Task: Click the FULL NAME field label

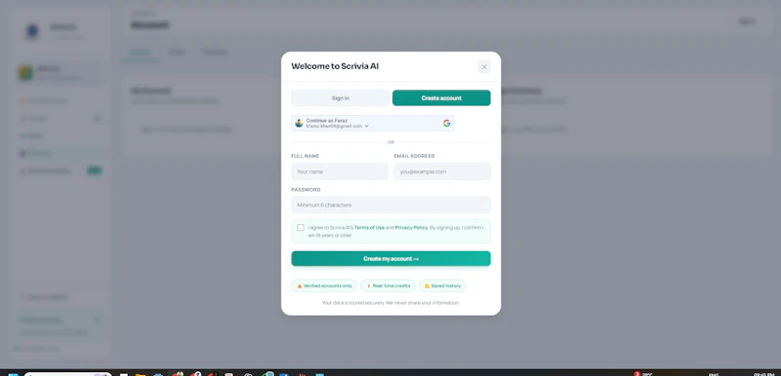Action: (306, 156)
